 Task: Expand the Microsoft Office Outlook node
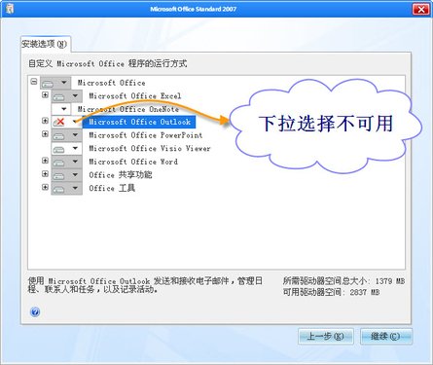point(45,121)
